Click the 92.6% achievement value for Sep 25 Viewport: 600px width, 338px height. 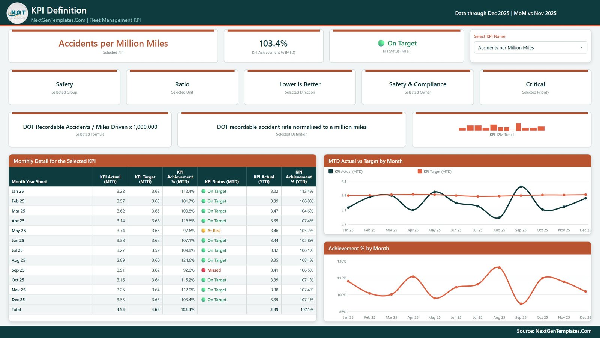pos(189,270)
